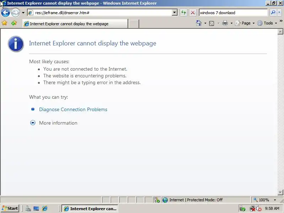
Task: Click the IE icon in title bar
Action: tap(4, 3)
